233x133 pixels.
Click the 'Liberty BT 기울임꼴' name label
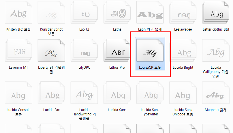[x=51, y=70]
